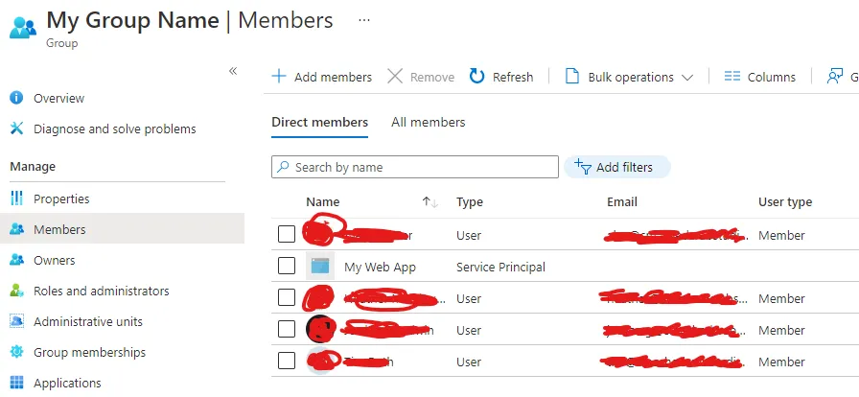
Task: Click the Add filters button
Action: (x=616, y=167)
